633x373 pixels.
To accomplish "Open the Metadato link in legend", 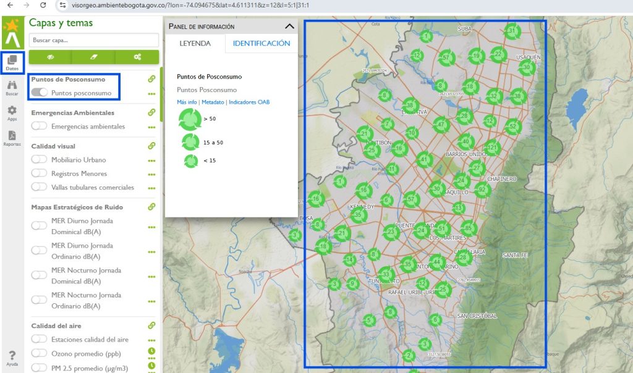I will tap(213, 102).
